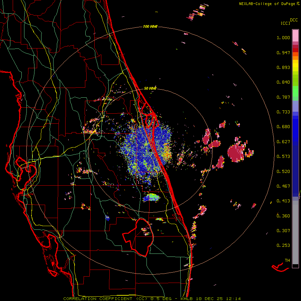Click the 100 NMI range ring label
The height and width of the screenshot is (301, 301).
point(150,26)
